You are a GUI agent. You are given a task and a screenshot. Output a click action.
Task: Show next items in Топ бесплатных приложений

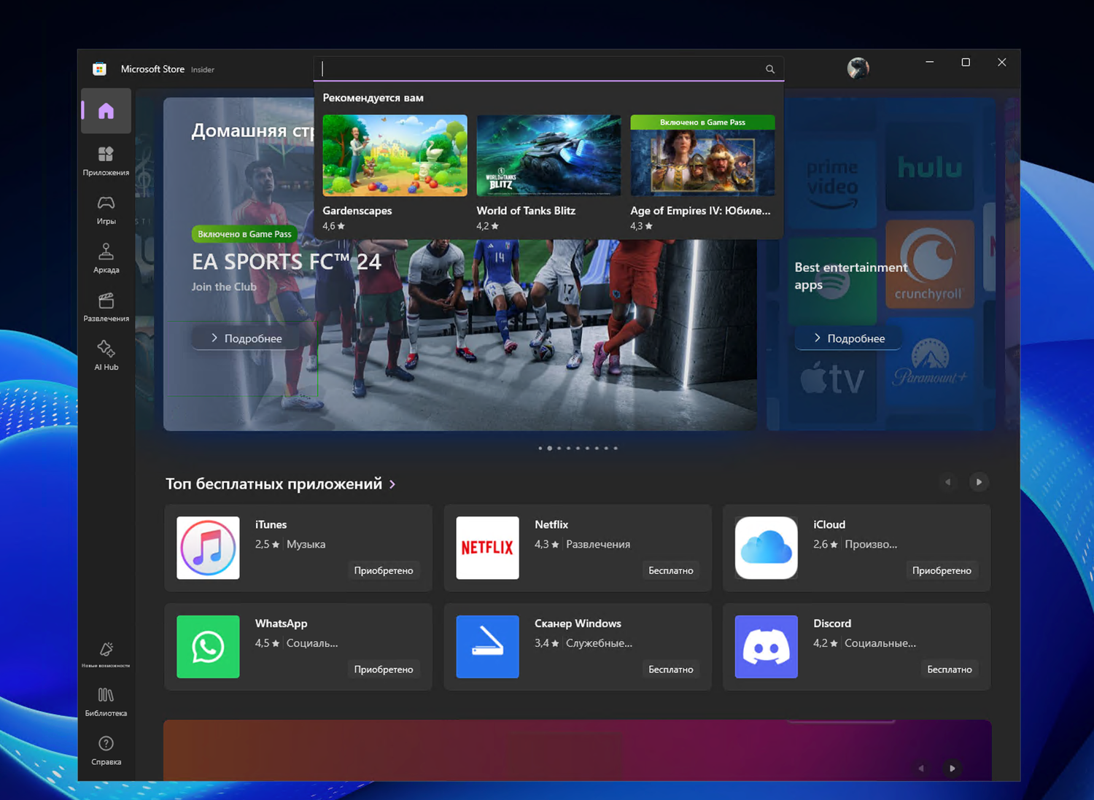(x=979, y=482)
